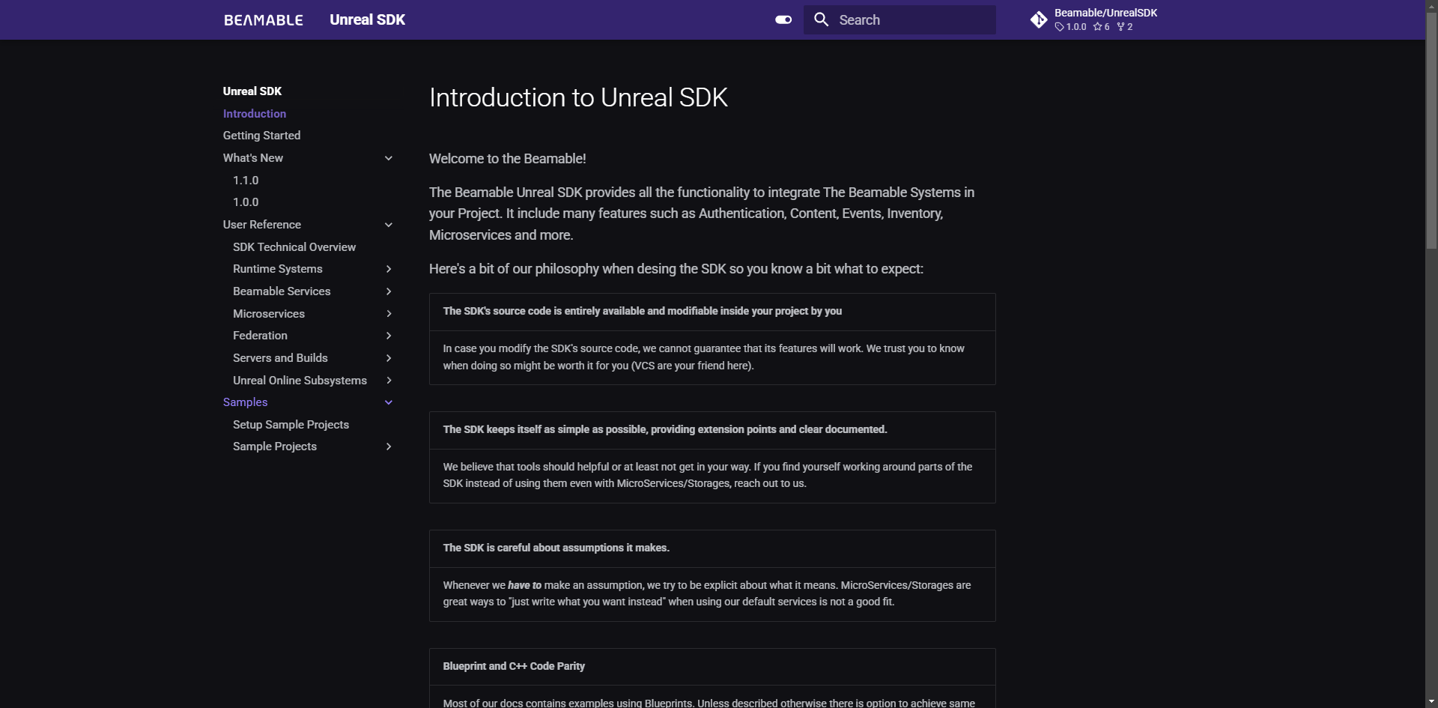Expand Servers and Builds chevron
Viewport: 1438px width, 708px height.
389,358
